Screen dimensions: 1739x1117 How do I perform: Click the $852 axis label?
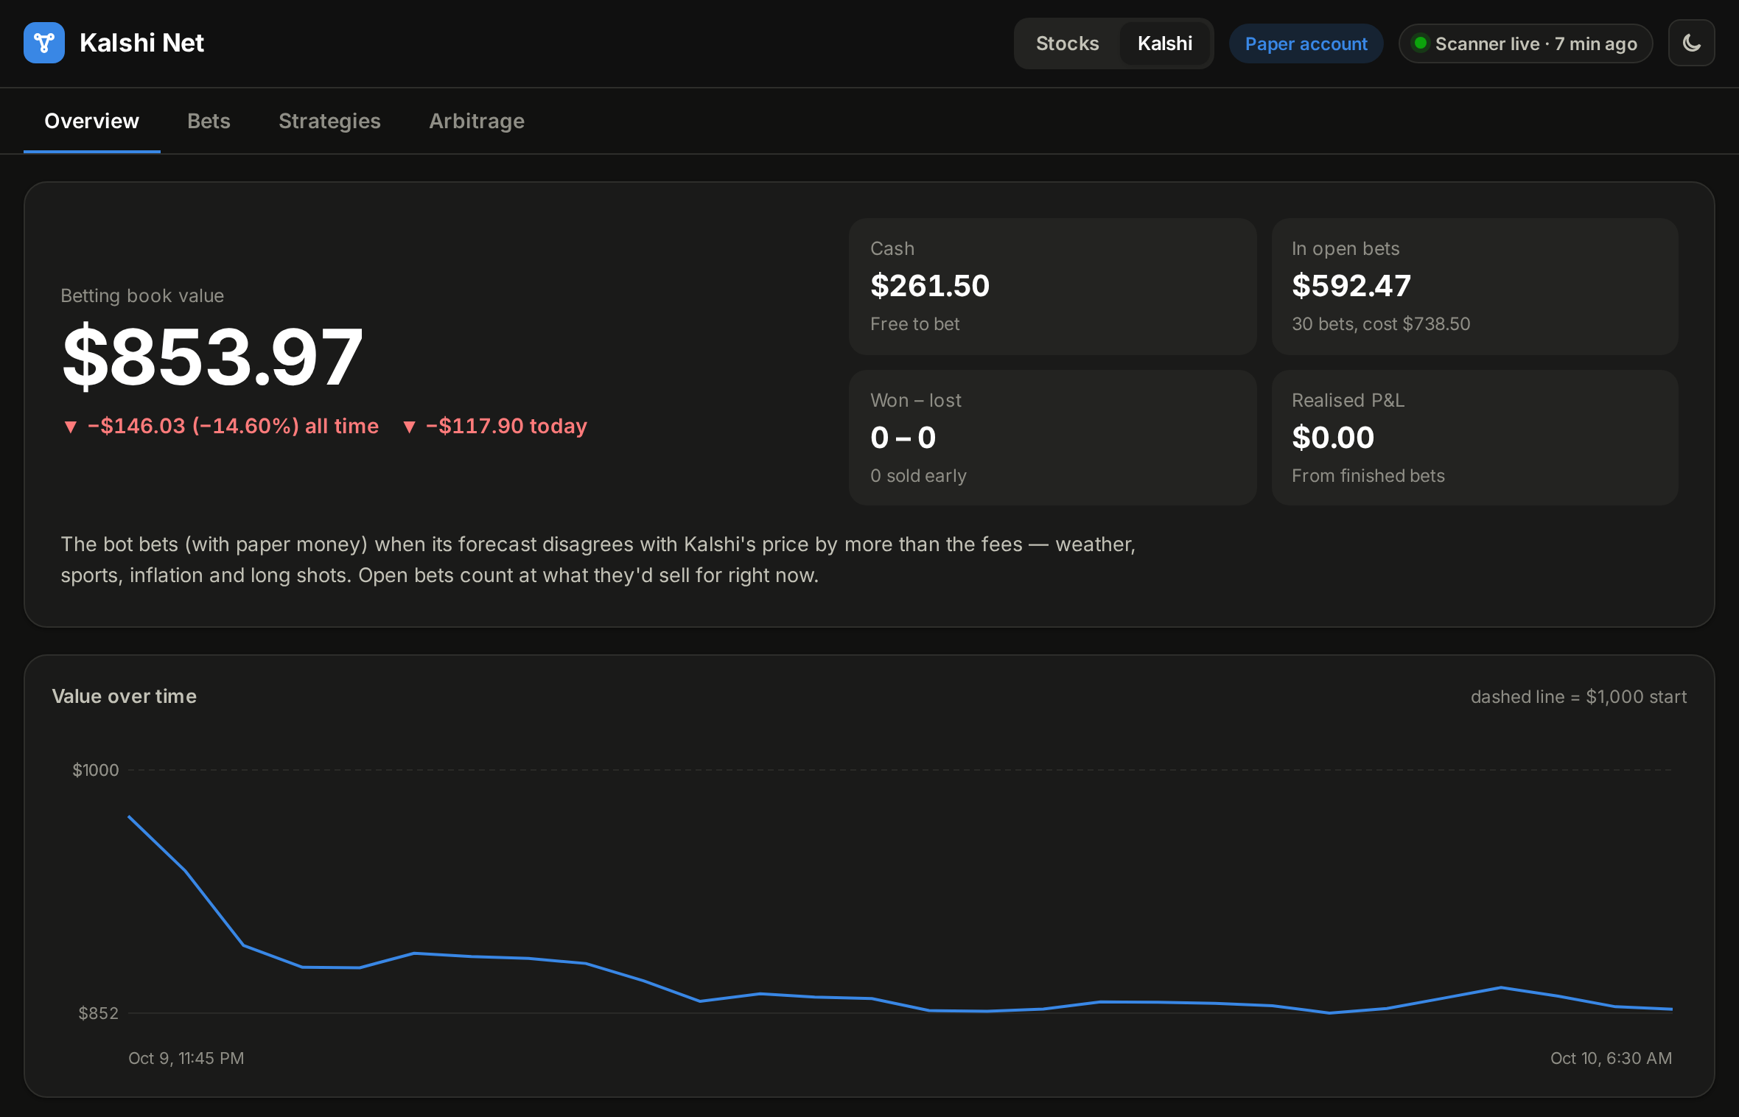tap(98, 1013)
